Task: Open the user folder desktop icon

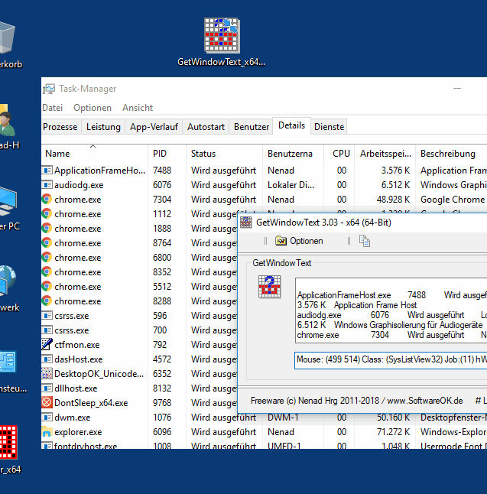Action: tap(7, 122)
